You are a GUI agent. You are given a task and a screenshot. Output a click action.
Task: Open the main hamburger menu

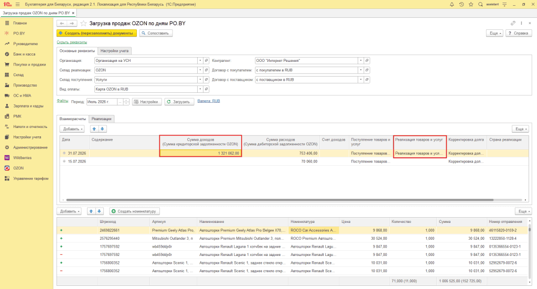point(17,4)
